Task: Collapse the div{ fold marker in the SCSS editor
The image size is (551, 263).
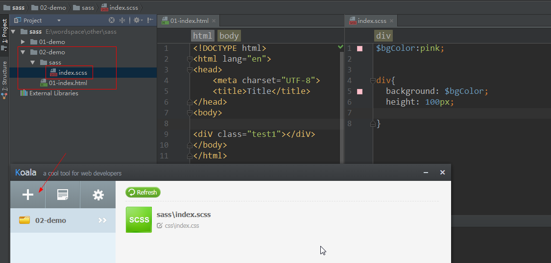Action: (x=373, y=81)
